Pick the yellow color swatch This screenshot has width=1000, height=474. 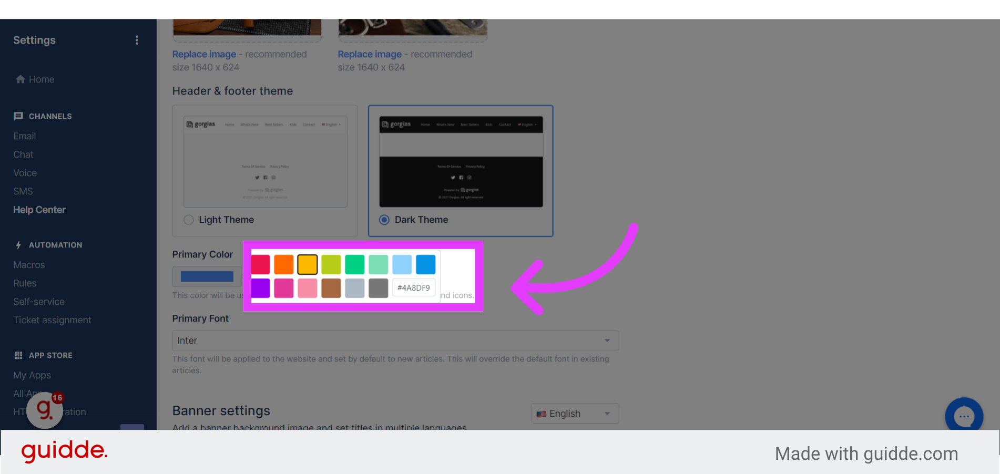pyautogui.click(x=308, y=264)
